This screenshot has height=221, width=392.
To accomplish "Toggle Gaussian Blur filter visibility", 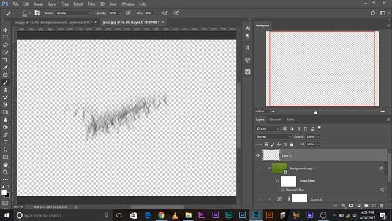I will click(x=282, y=190).
